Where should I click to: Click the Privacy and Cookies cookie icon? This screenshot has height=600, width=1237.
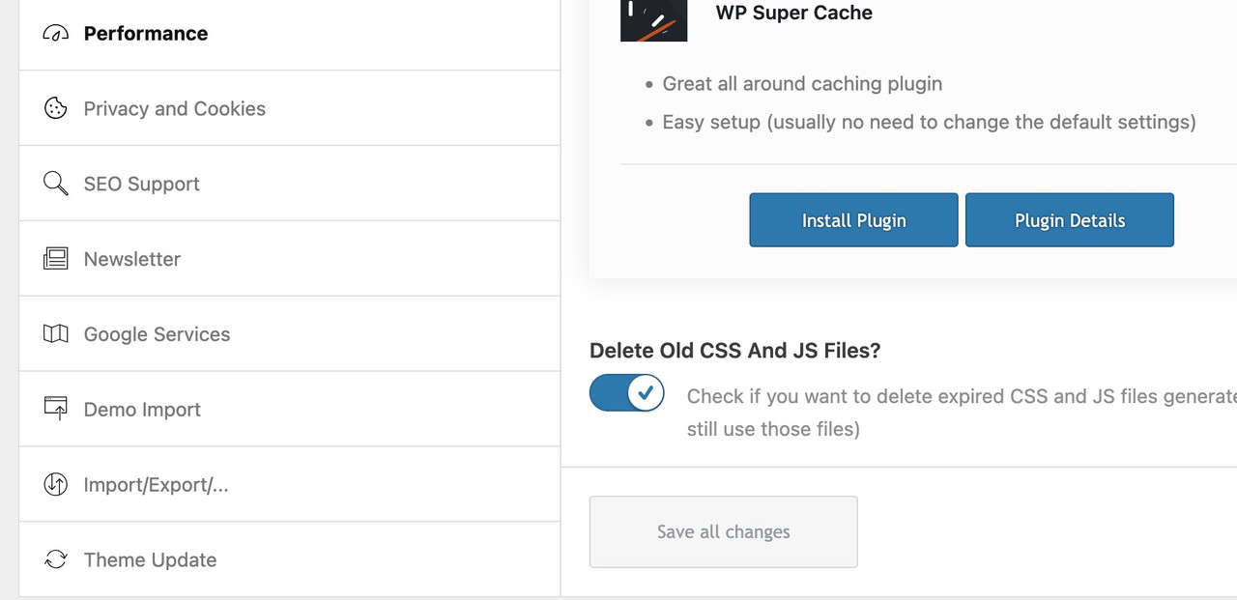[56, 108]
